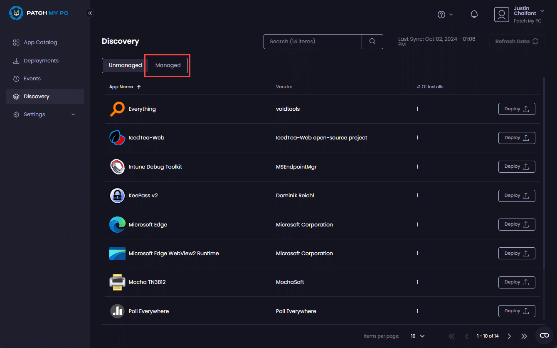Image resolution: width=557 pixels, height=348 pixels.
Task: Switch to the Managed view toggle
Action: tap(168, 65)
